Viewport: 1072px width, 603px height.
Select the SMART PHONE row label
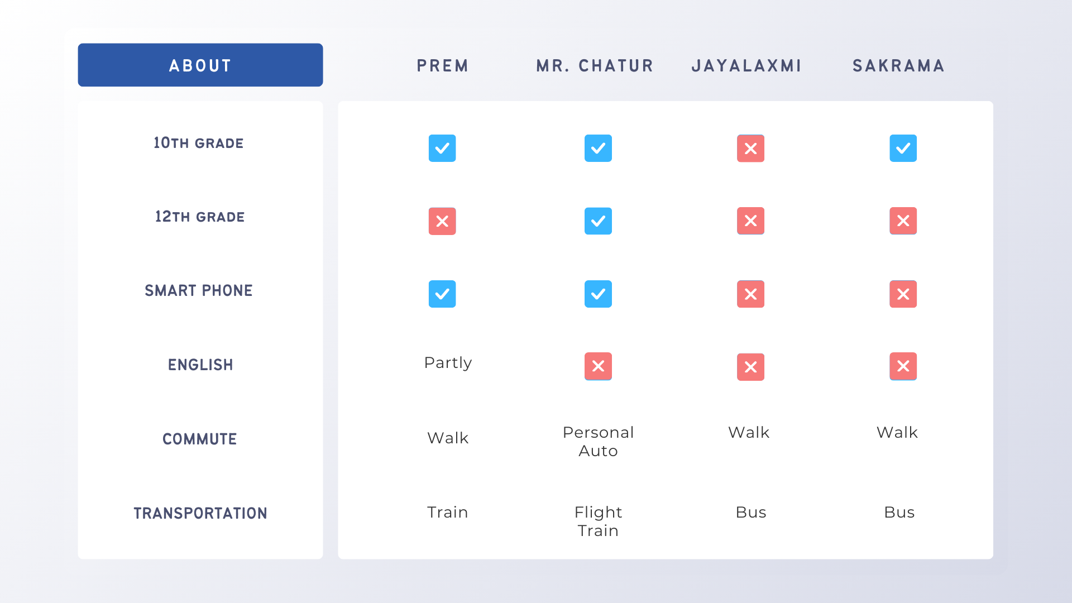click(199, 290)
